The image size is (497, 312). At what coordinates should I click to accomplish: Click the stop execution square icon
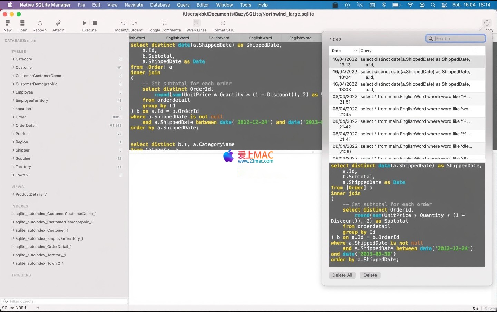95,23
